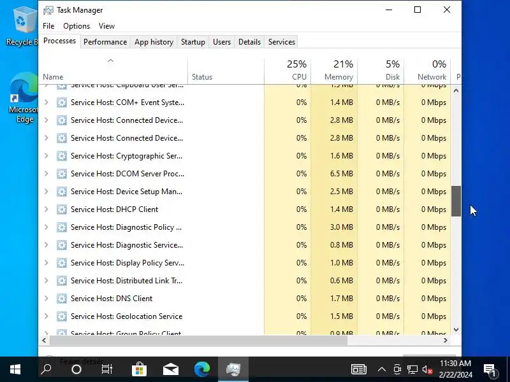510x382 pixels.
Task: Open network status tray icon
Action: (412, 370)
